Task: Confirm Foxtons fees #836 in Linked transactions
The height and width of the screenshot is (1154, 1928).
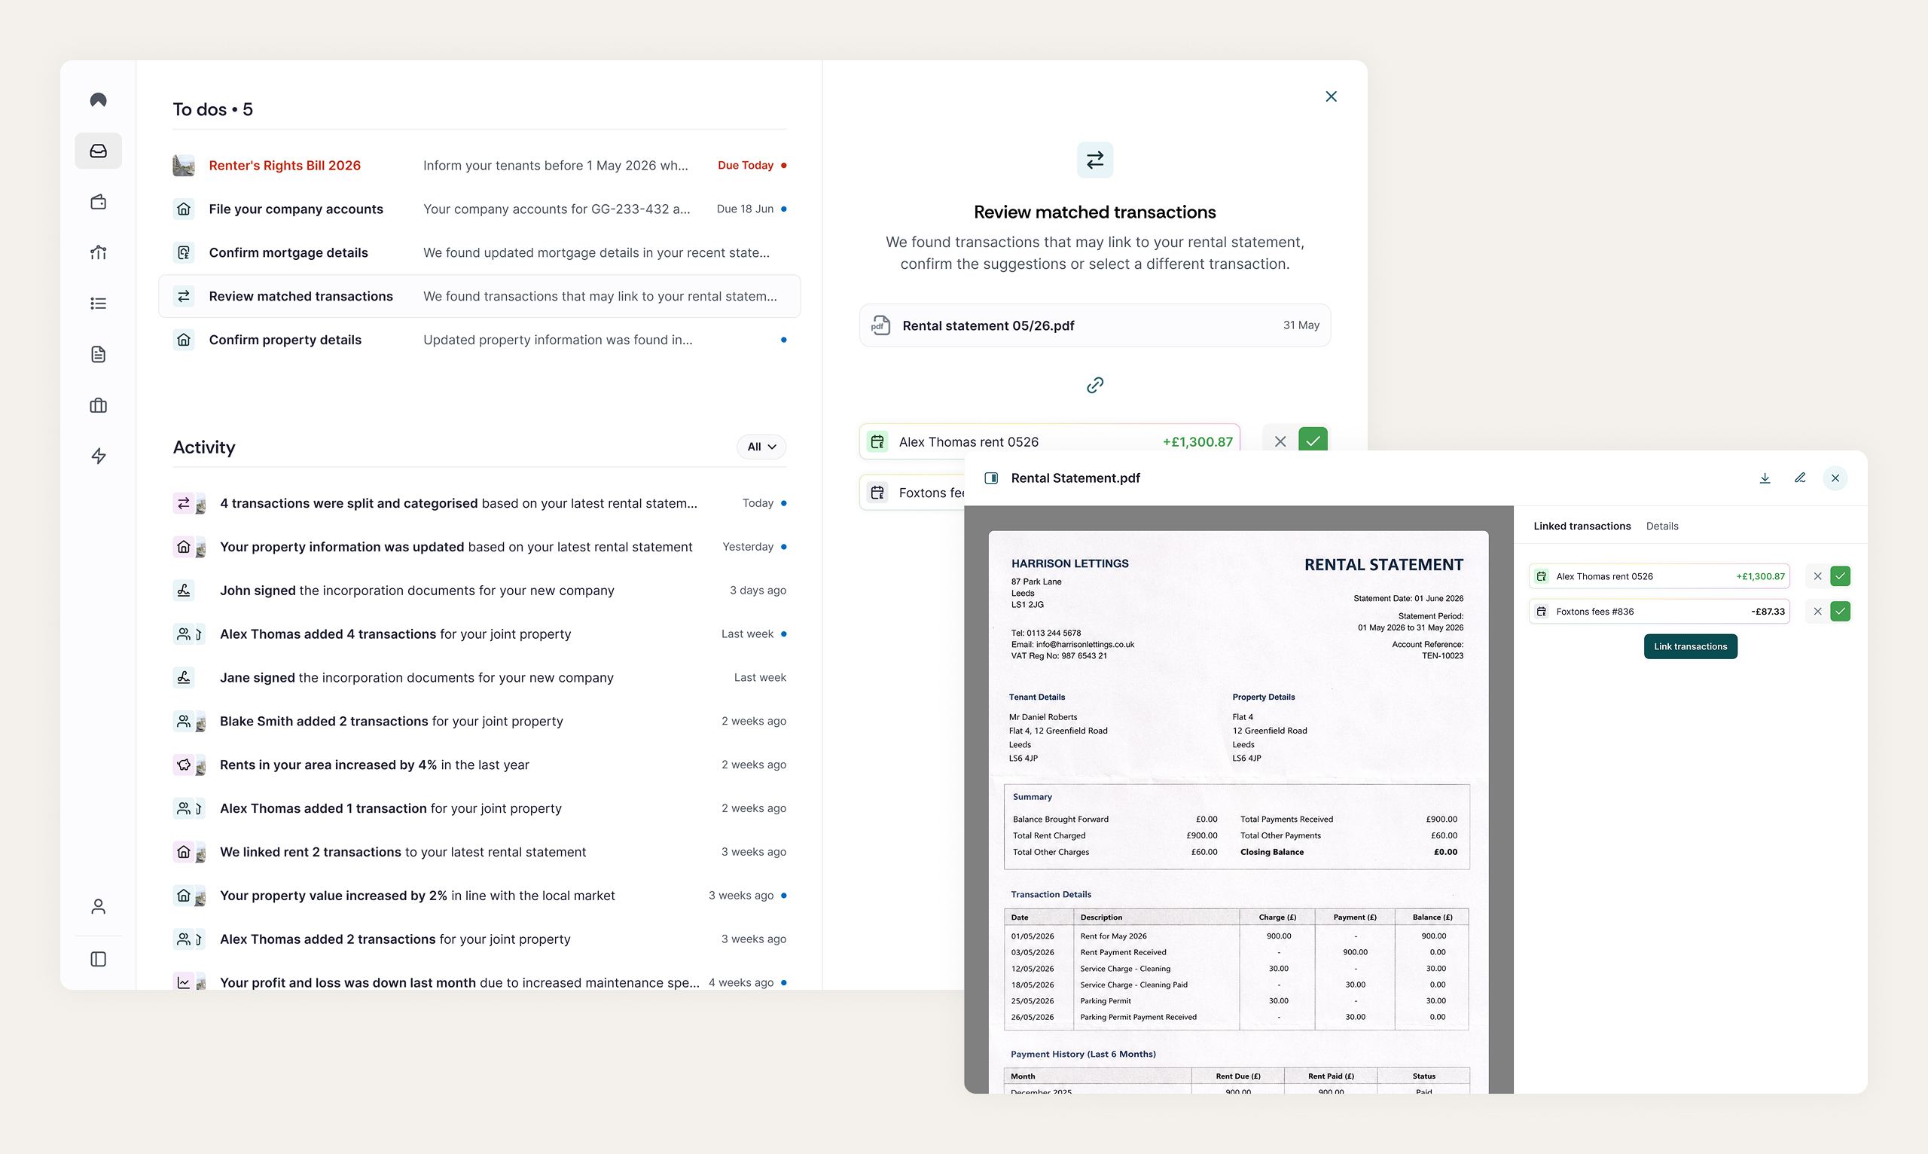Action: (1840, 611)
